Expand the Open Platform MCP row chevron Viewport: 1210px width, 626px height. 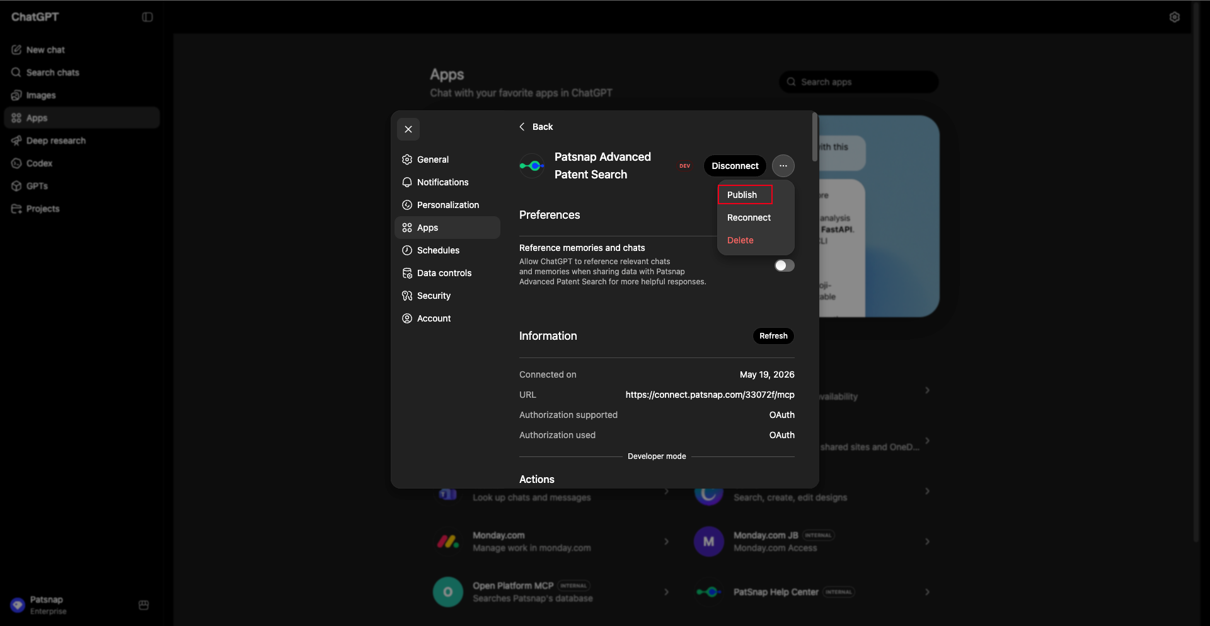tap(667, 592)
